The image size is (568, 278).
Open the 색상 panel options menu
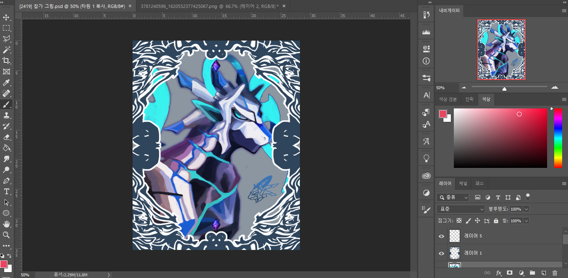pos(564,100)
